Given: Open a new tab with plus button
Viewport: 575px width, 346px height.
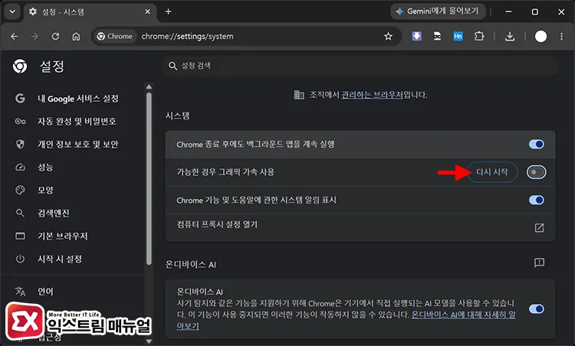Looking at the screenshot, I should 169,11.
